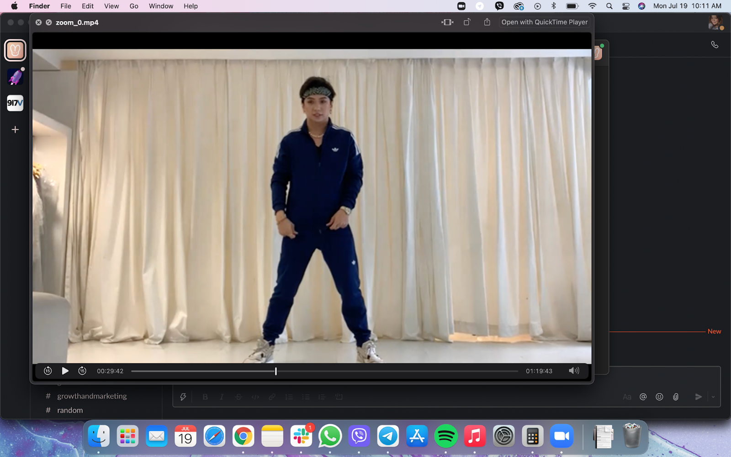Click the Wi-Fi status icon
Viewport: 731px width, 457px height.
pyautogui.click(x=592, y=6)
